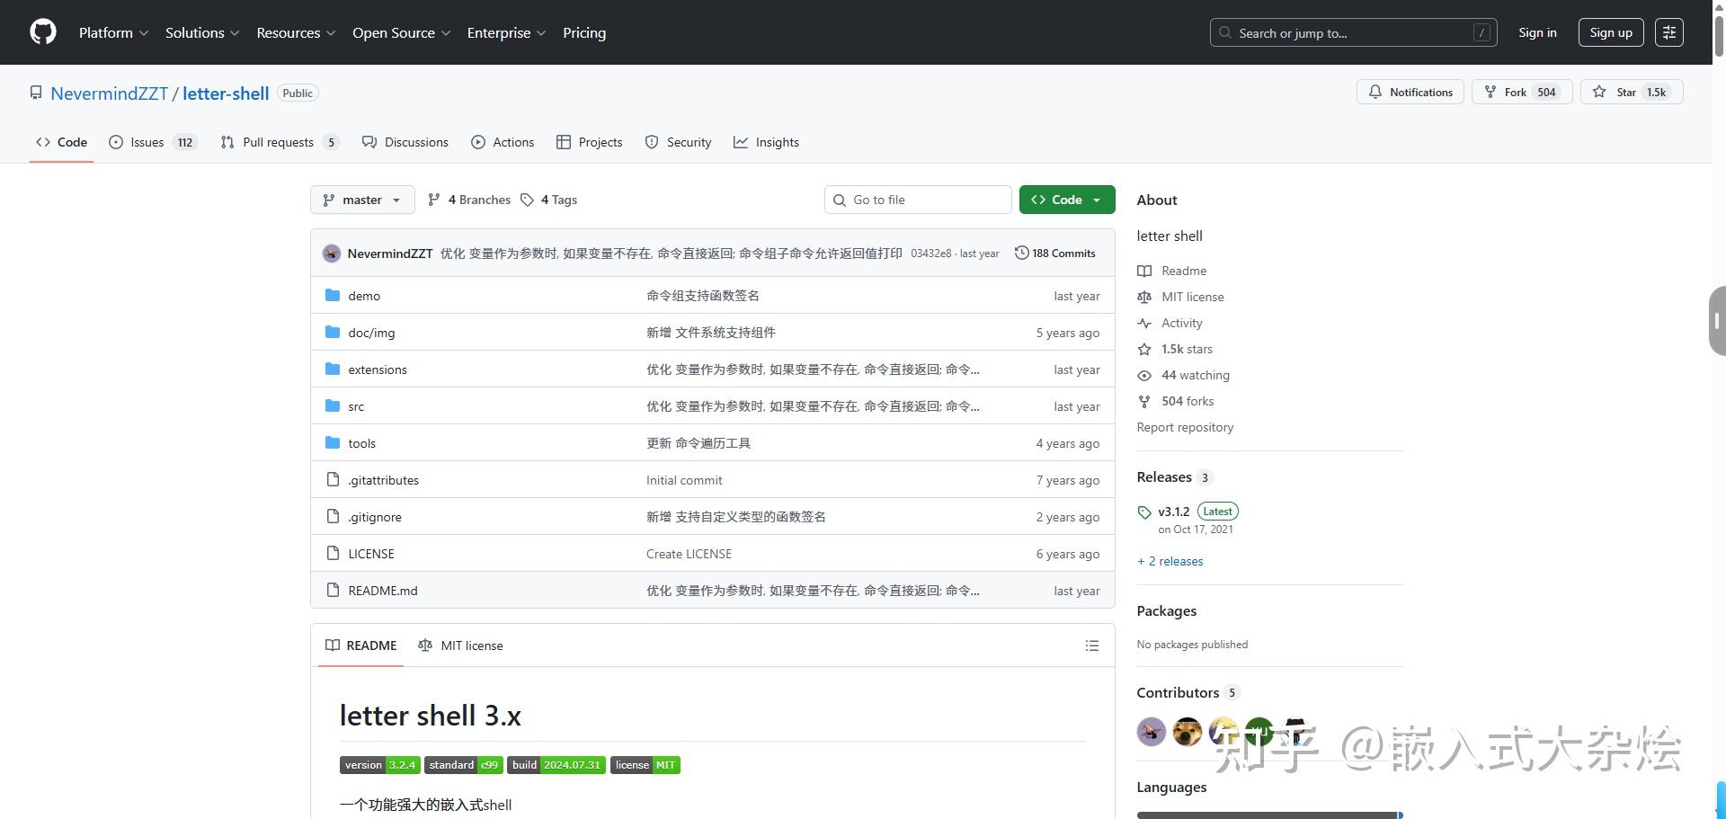
Task: Open the src folder
Action: [356, 406]
